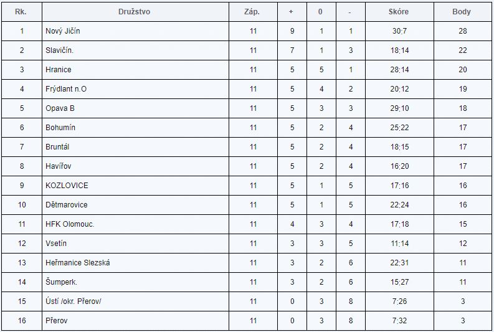Select the Heřmanice Slezská team name
The width and height of the screenshot is (494, 332).
click(x=78, y=263)
